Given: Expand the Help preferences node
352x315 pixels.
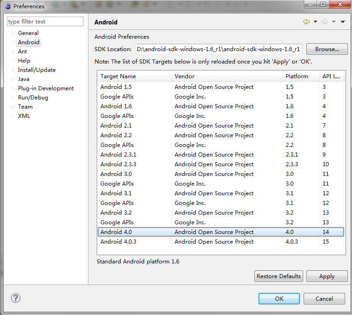Looking at the screenshot, I should tap(13, 61).
